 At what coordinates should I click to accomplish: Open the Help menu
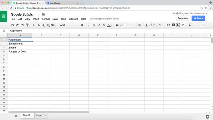point(84,19)
